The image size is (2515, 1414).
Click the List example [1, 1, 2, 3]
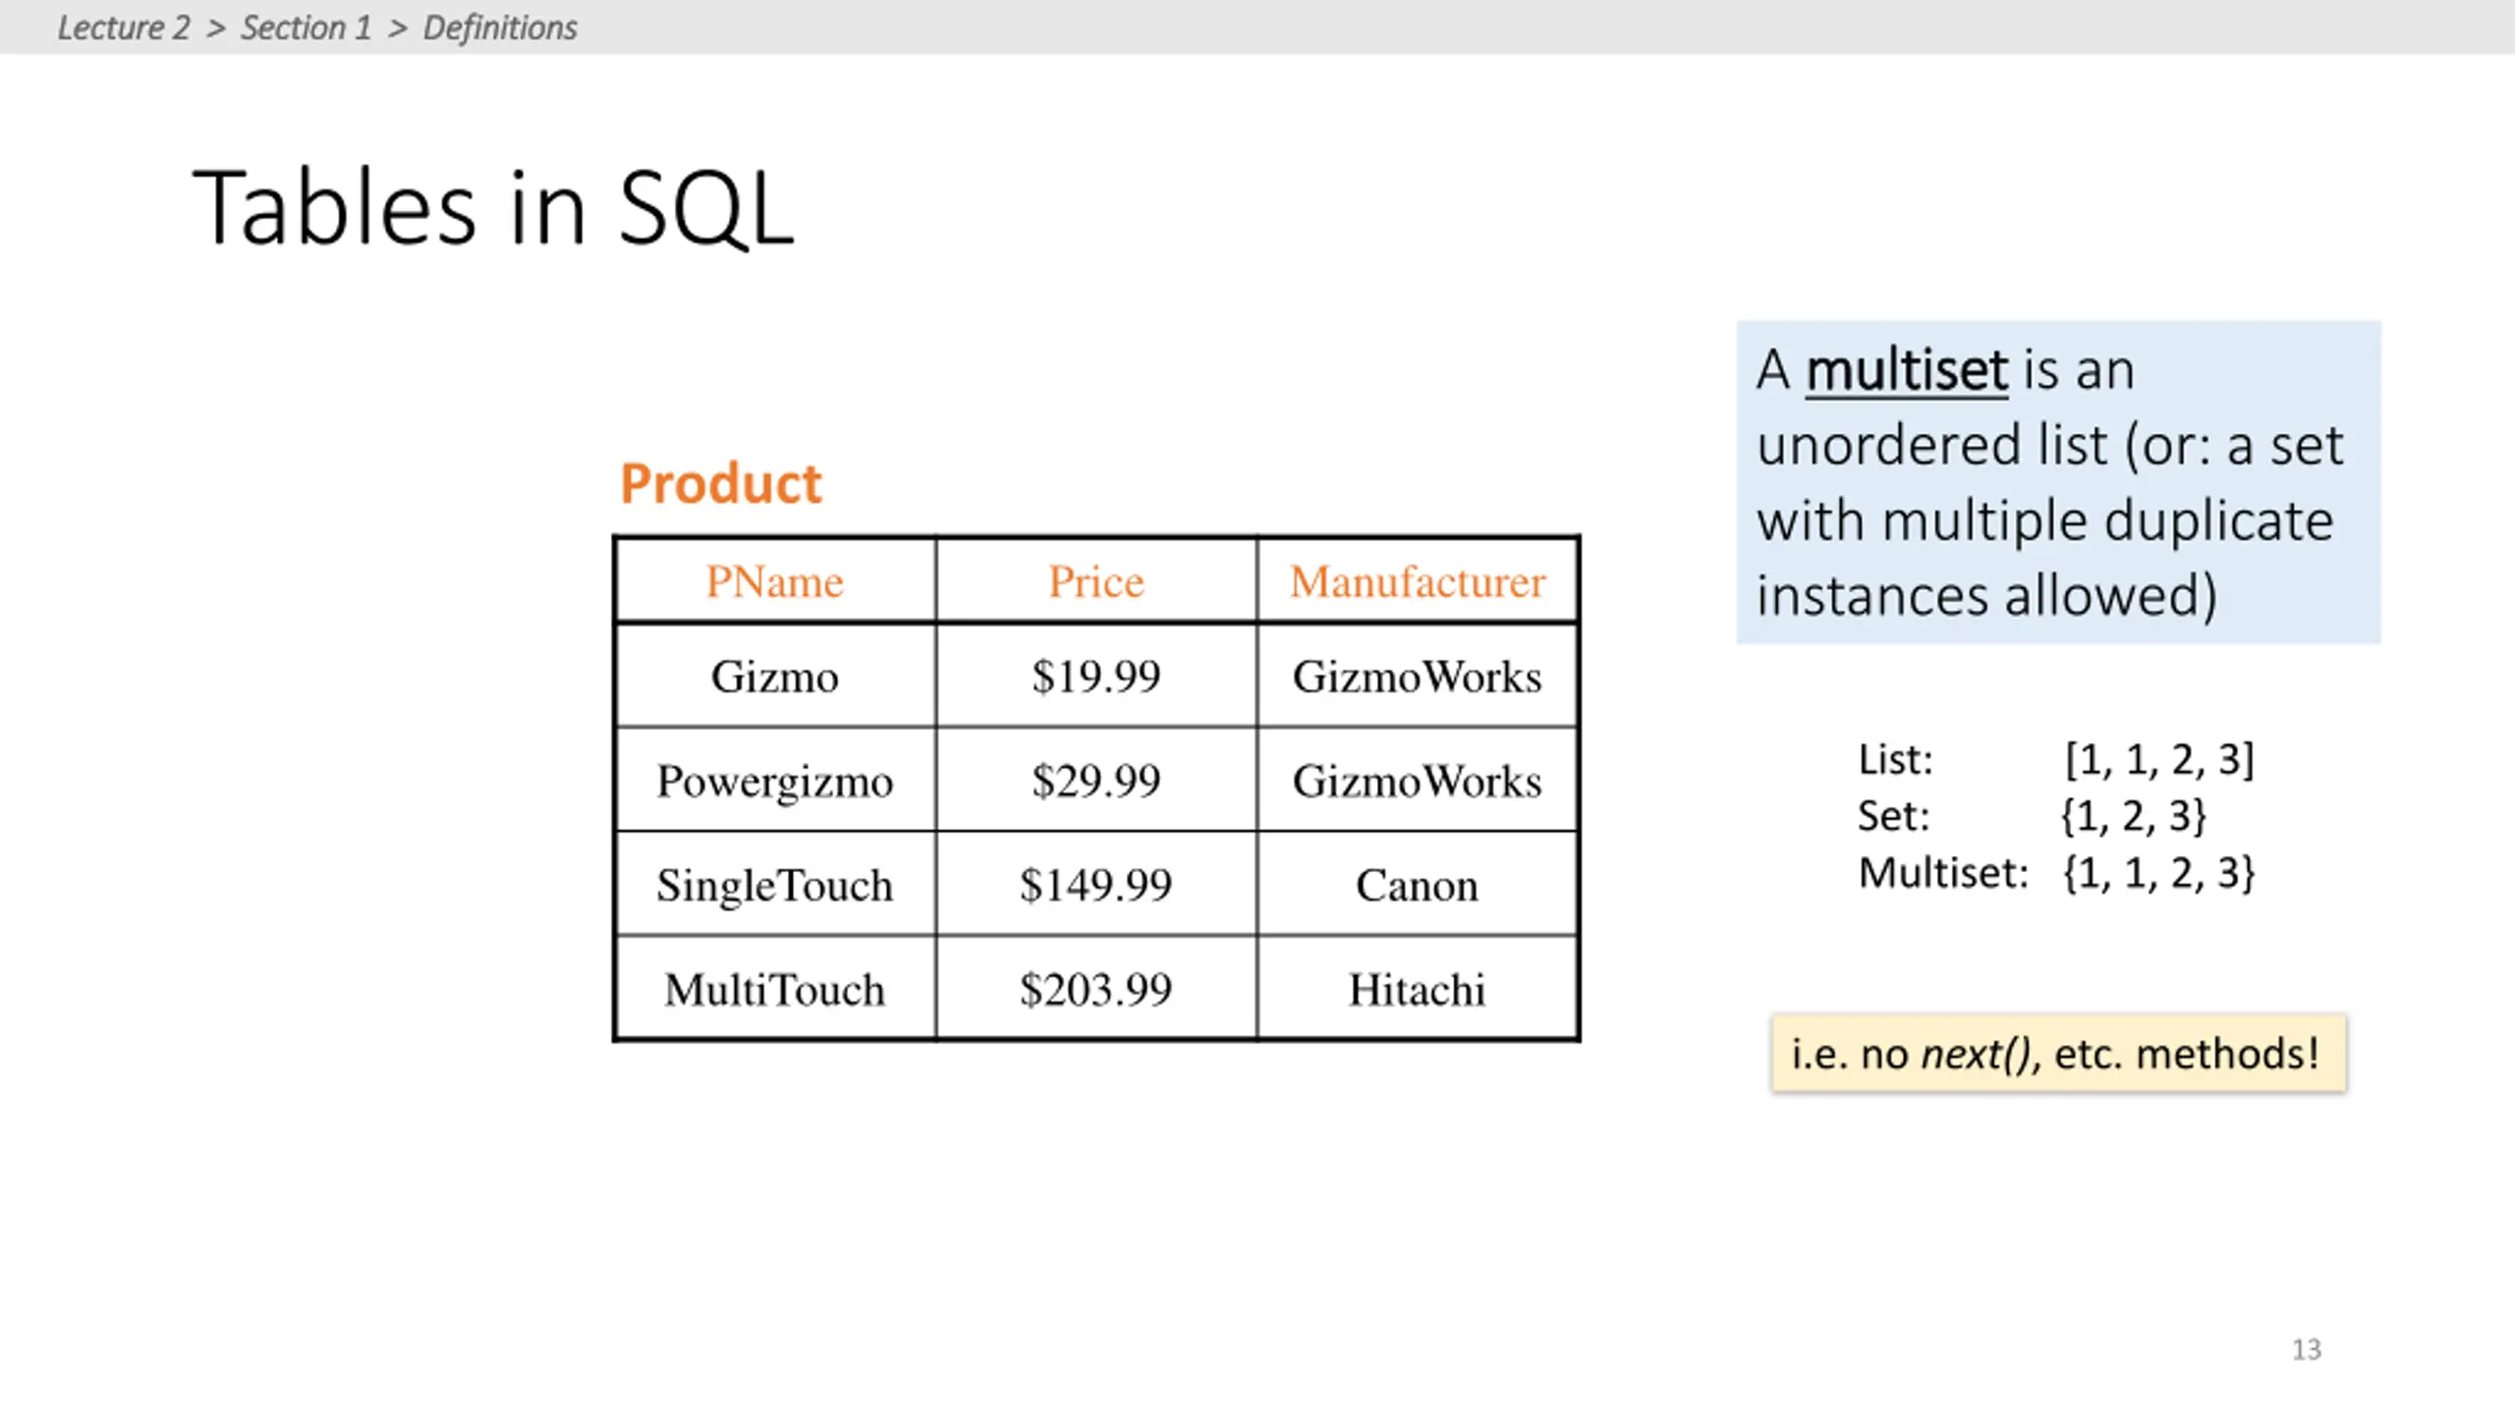(2158, 759)
